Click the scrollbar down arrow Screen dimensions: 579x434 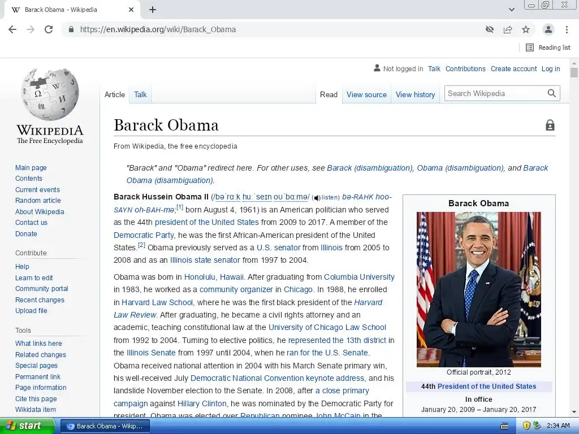click(574, 412)
